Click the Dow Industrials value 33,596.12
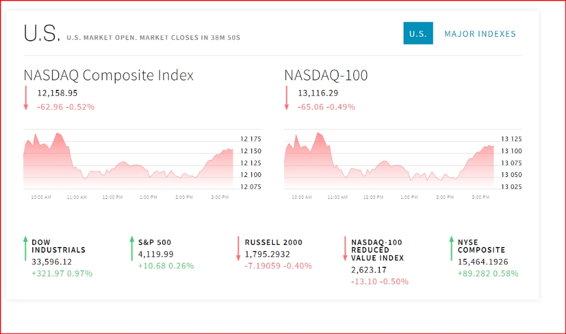The height and width of the screenshot is (334, 566). pyautogui.click(x=52, y=262)
